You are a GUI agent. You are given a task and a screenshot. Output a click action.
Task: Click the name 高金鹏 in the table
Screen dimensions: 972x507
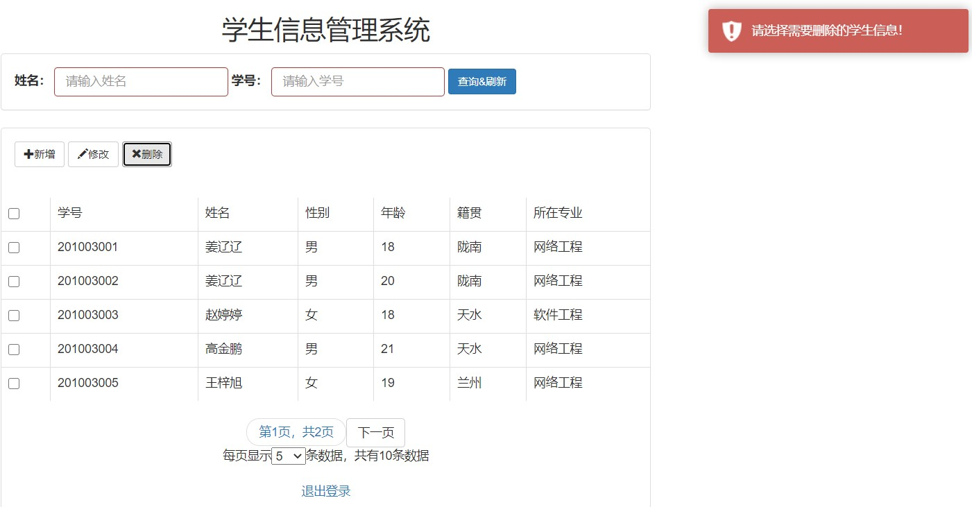[224, 349]
